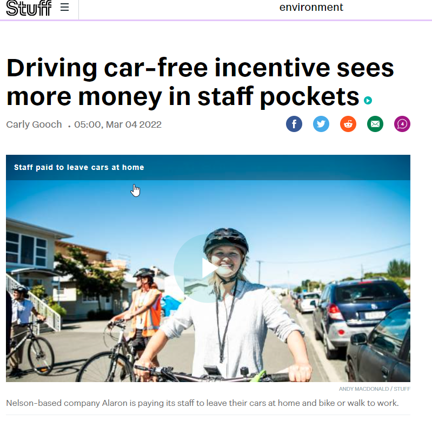Viewport: 432px width, 427px height.
Task: Share article via email icon
Action: click(x=375, y=124)
